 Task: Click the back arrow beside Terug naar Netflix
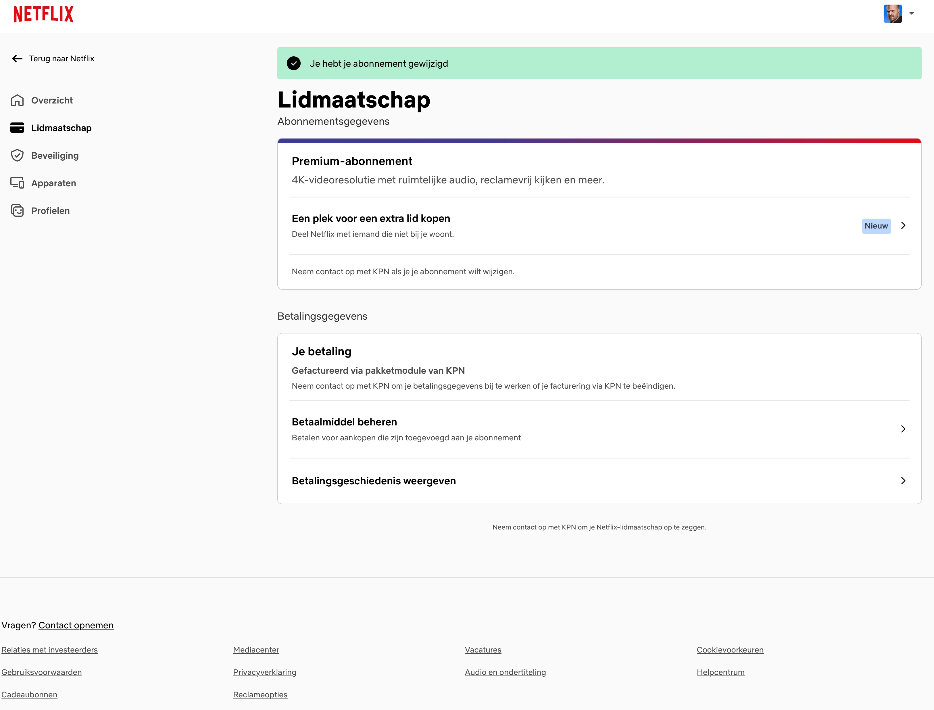[17, 59]
